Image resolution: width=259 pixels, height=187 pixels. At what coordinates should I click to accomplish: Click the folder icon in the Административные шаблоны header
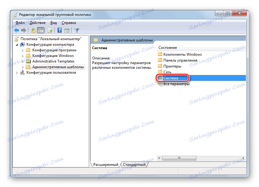[x=96, y=40]
